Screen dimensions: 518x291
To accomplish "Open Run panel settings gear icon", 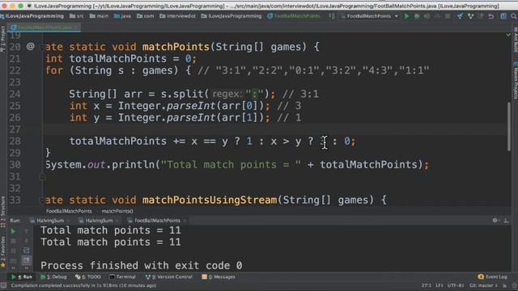I will point(495,221).
